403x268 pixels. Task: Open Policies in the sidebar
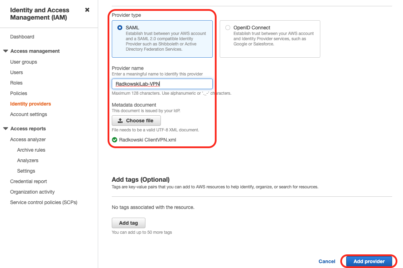click(x=19, y=94)
